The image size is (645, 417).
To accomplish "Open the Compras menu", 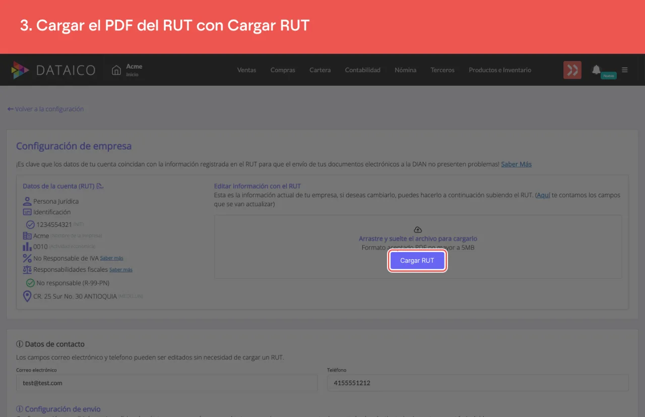I will click(283, 70).
